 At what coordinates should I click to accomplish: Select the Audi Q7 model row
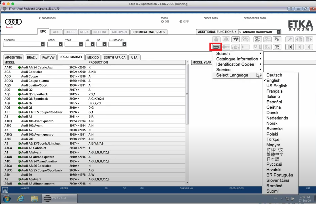[x=94, y=103]
